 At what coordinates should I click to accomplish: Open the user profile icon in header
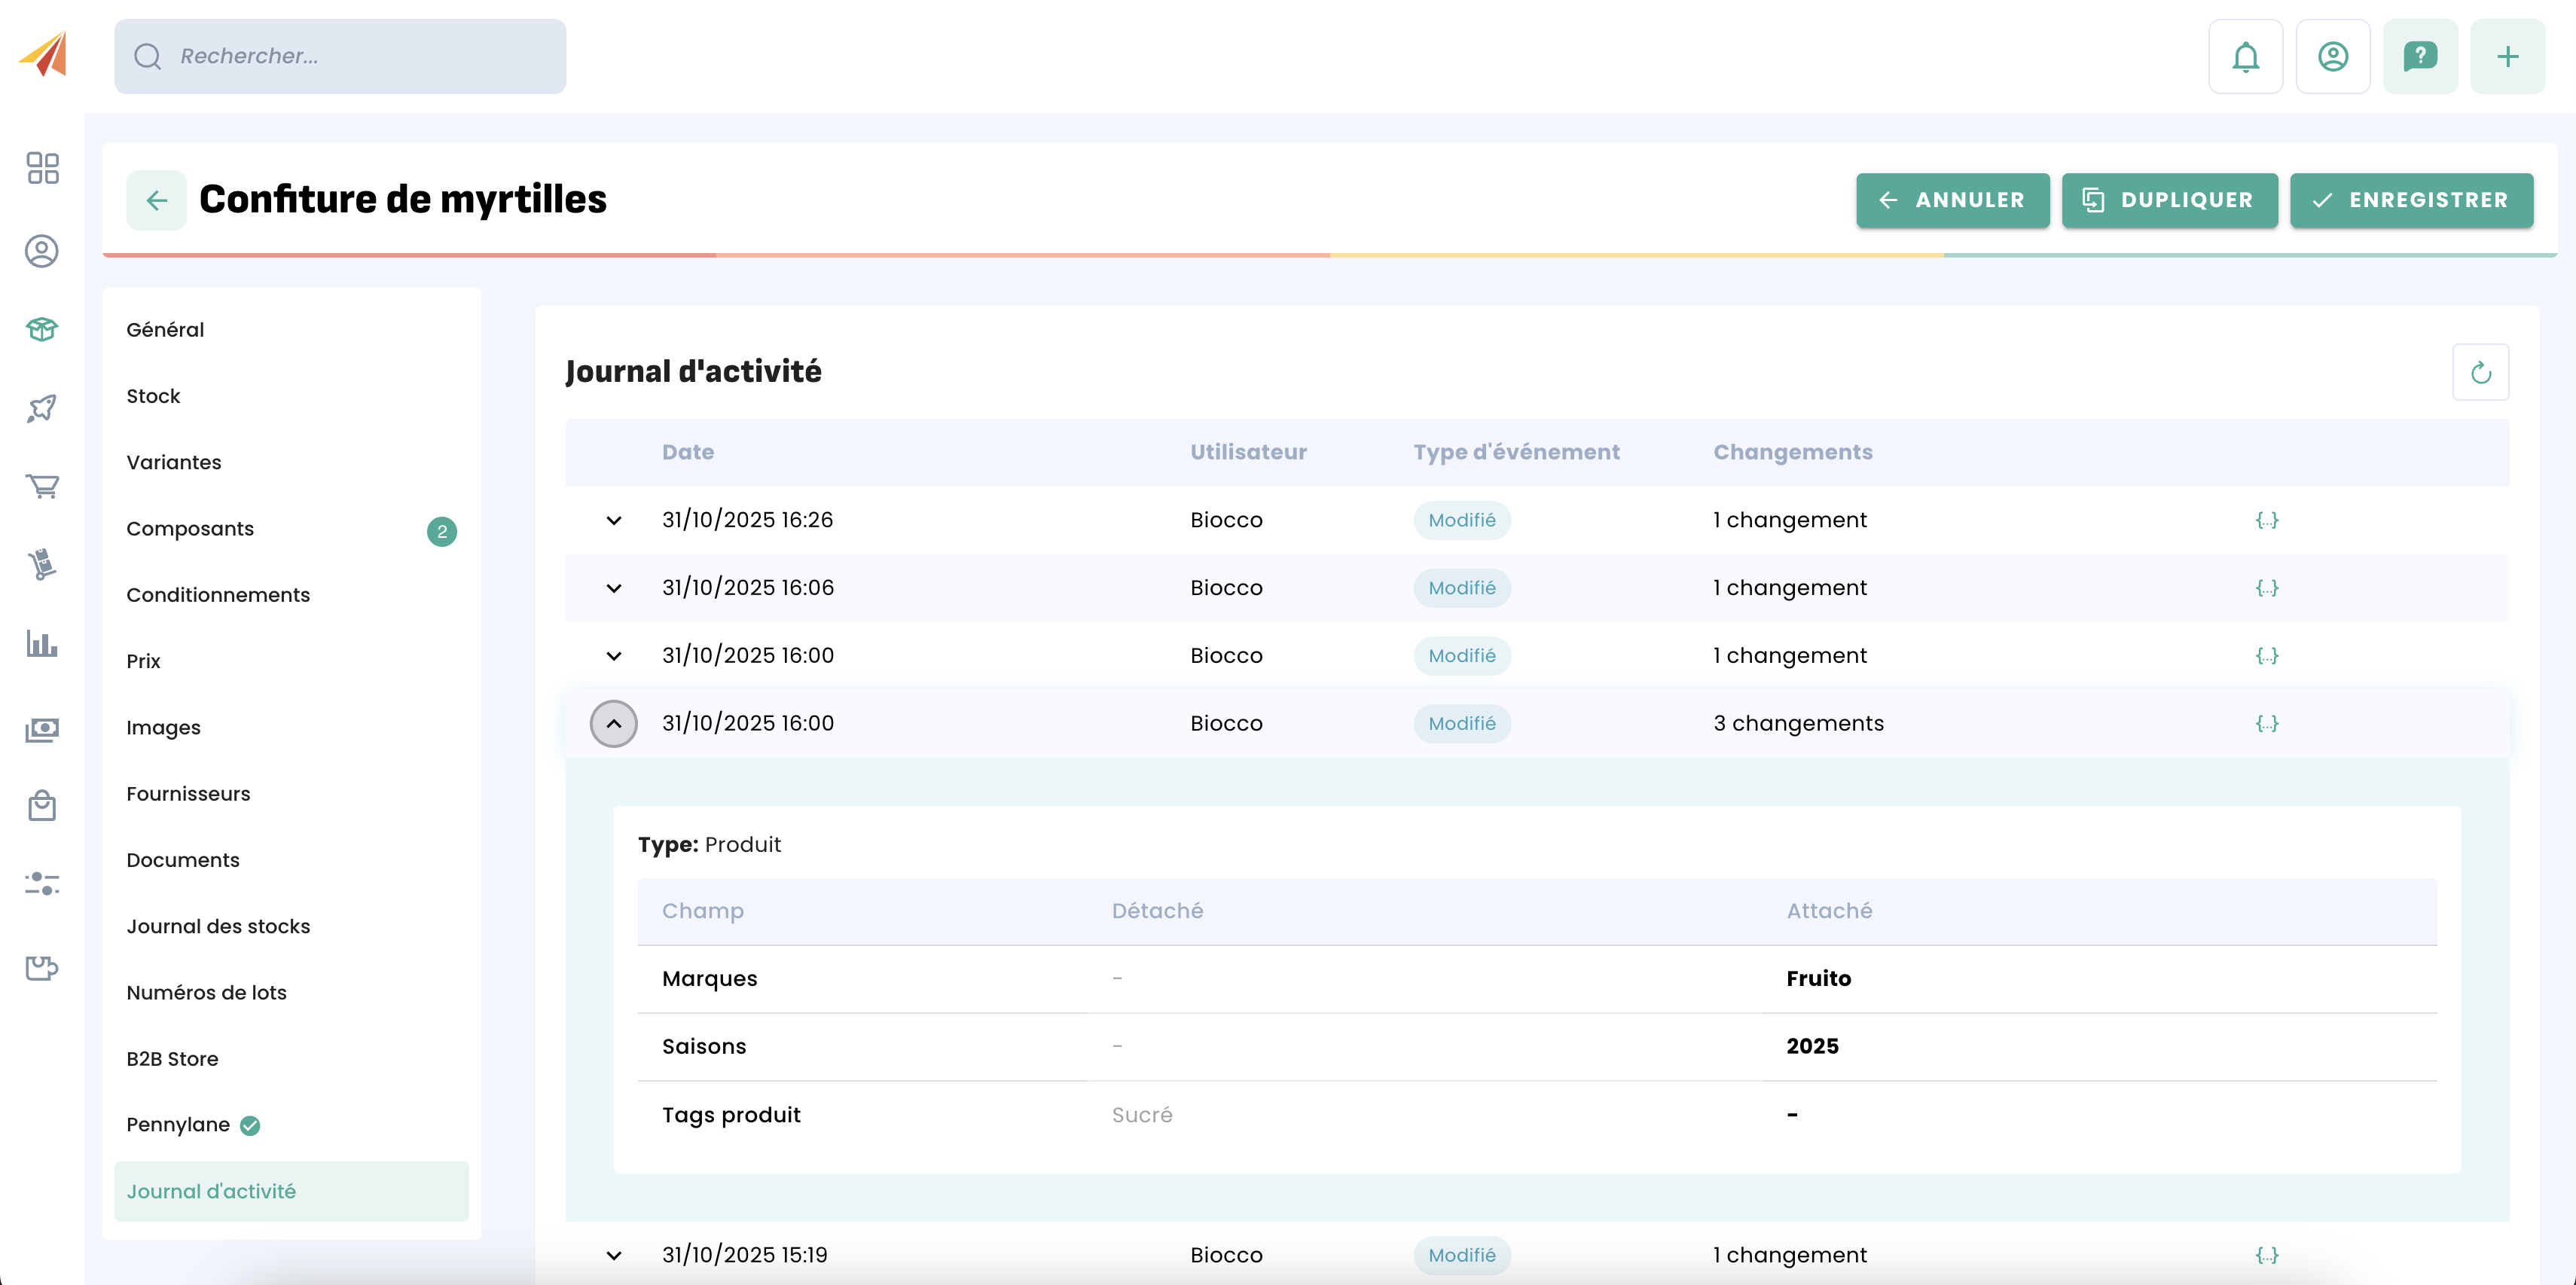tap(2332, 57)
